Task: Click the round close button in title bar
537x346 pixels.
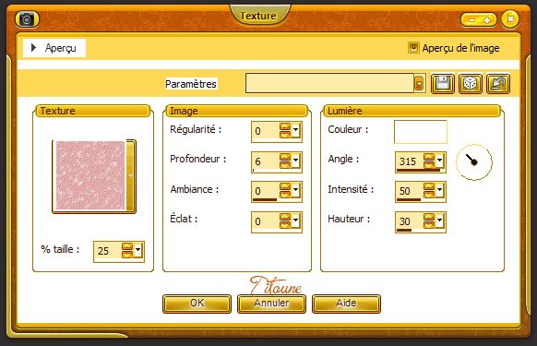Action: [x=510, y=19]
